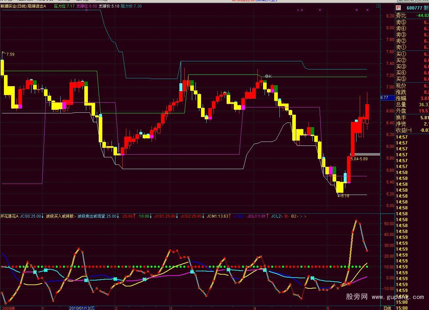This screenshot has width=429, height=310.
Task: Click the 阻力价:7.30 indicator value
Action: click(131, 6)
